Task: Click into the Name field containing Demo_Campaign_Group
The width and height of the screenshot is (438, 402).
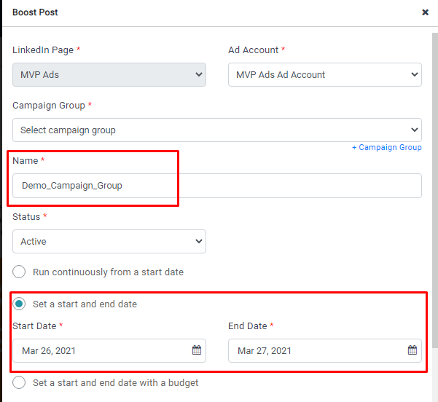Action: tap(216, 186)
